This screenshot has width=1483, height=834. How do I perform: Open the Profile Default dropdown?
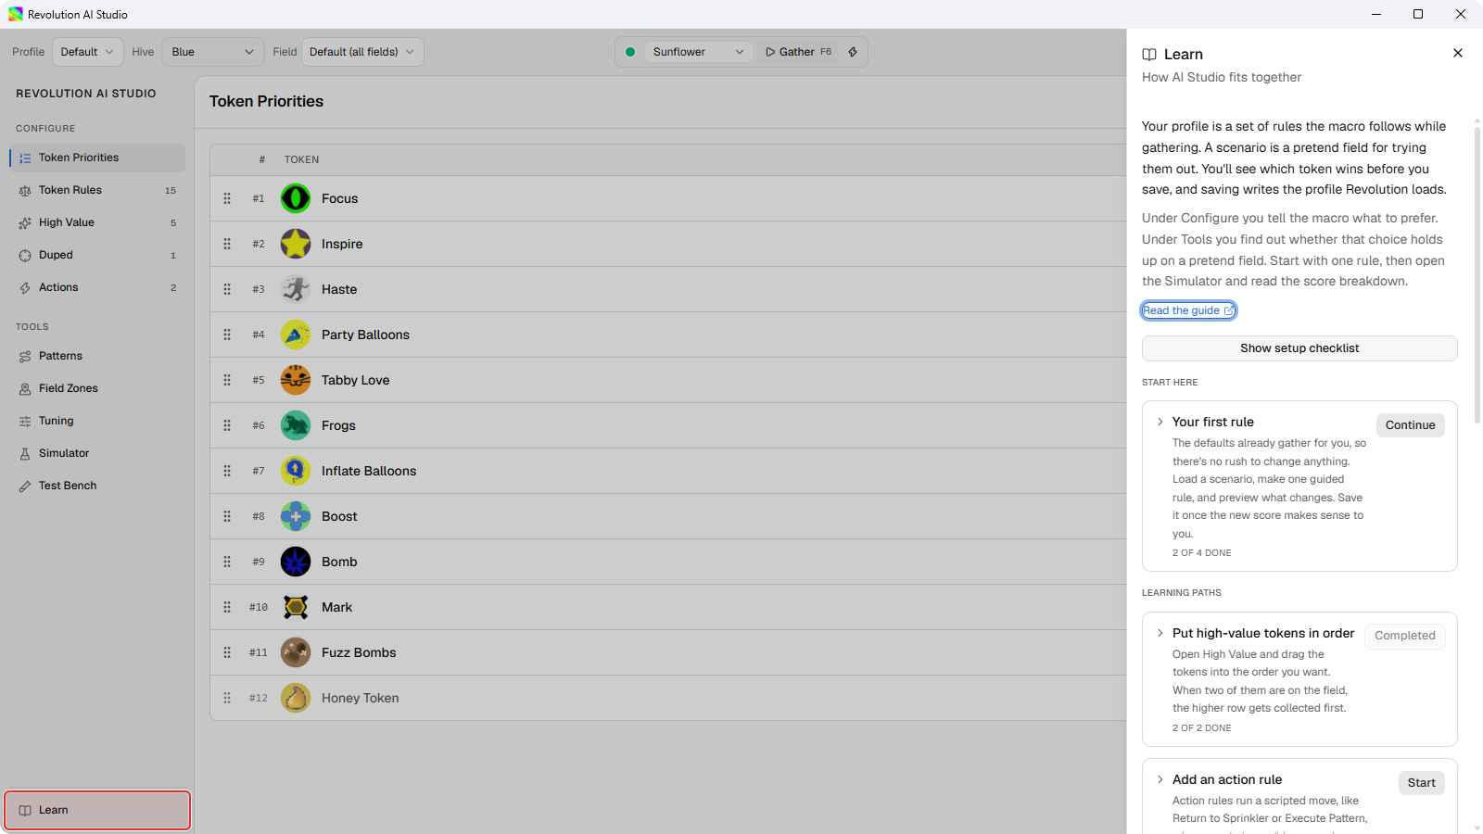87,52
